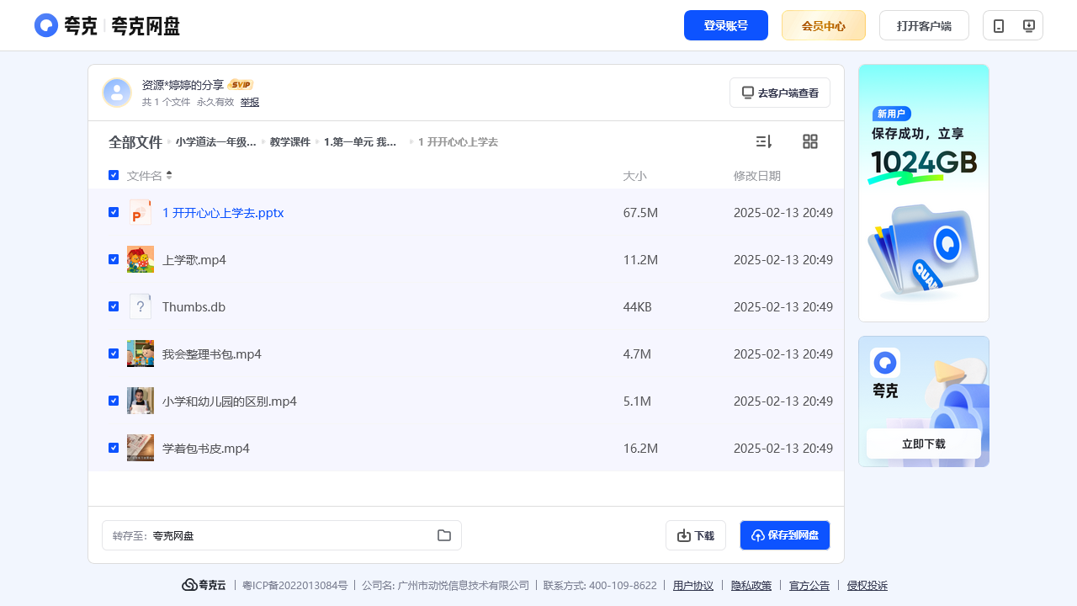Viewport: 1077px width, 606px height.
Task: Click the 1 开开心心上学去 breadcrumb item
Action: pos(458,142)
